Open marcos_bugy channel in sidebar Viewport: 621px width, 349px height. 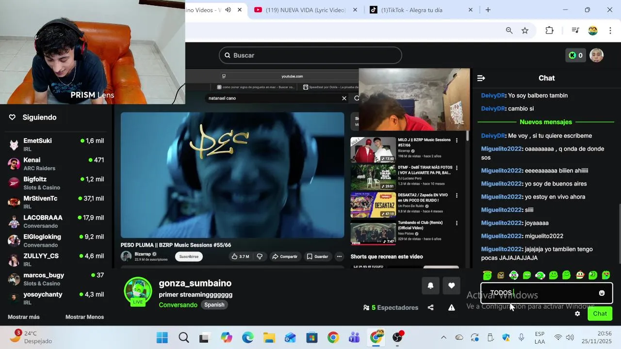(x=56, y=279)
